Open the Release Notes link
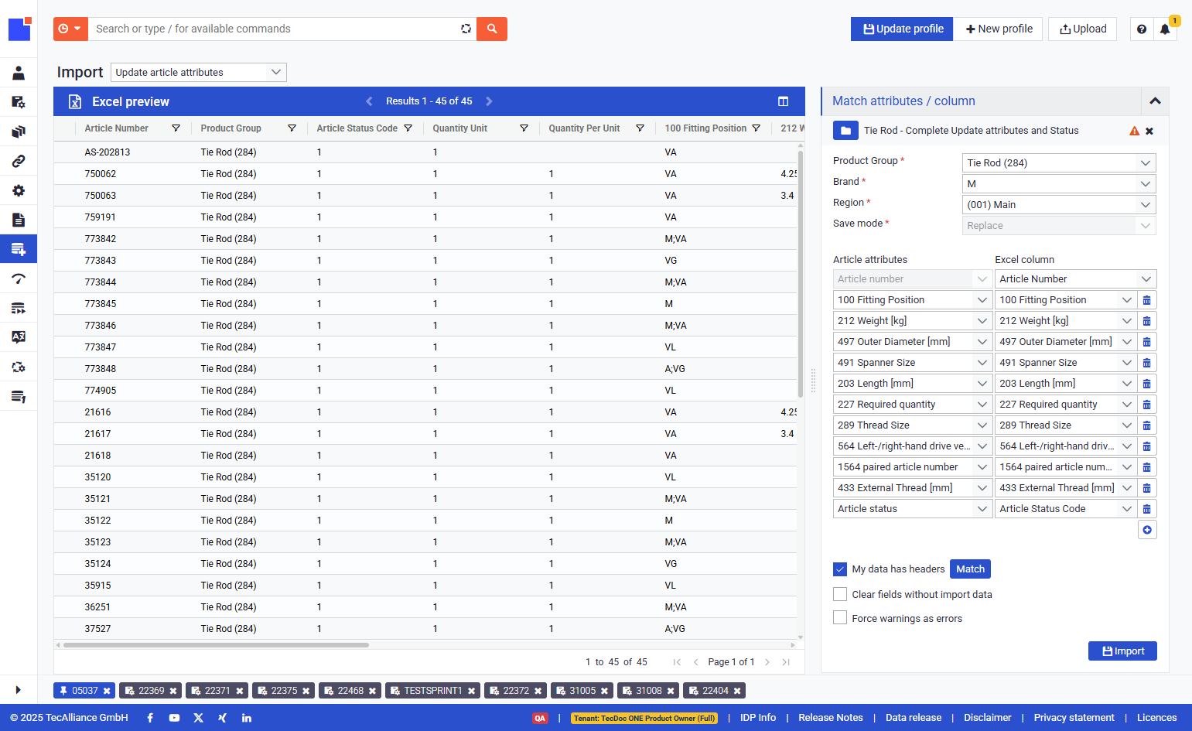This screenshot has height=731, width=1192. coord(830,718)
